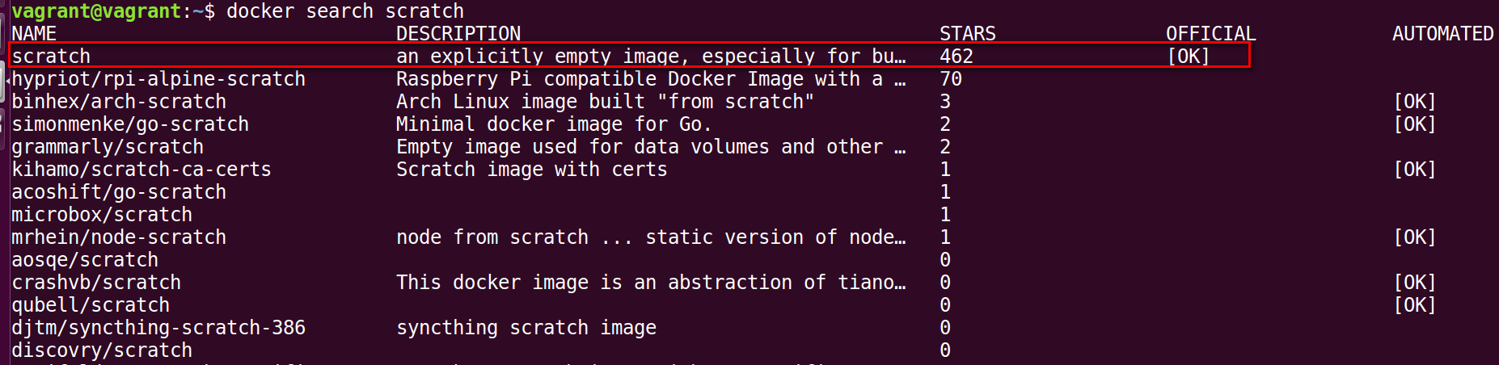Screen dimensions: 1499x365
Task: Click the 462 stars count
Action: click(x=956, y=57)
